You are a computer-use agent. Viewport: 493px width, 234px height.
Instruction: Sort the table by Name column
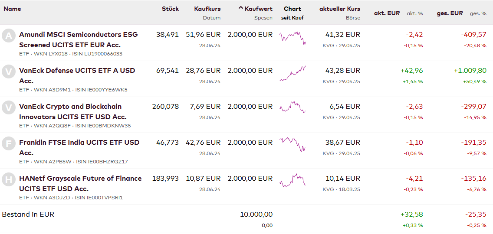click(x=12, y=9)
